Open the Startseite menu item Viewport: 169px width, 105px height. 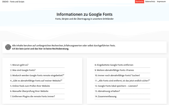[139, 2]
